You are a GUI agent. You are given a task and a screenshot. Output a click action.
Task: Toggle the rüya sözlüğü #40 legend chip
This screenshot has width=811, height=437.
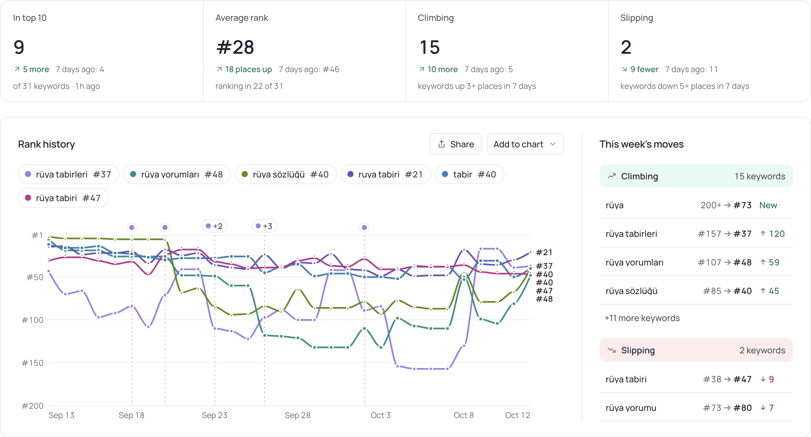click(x=285, y=174)
